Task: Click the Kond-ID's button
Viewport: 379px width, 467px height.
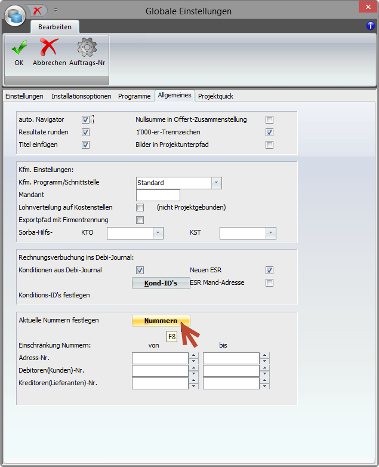Action: coord(161,283)
